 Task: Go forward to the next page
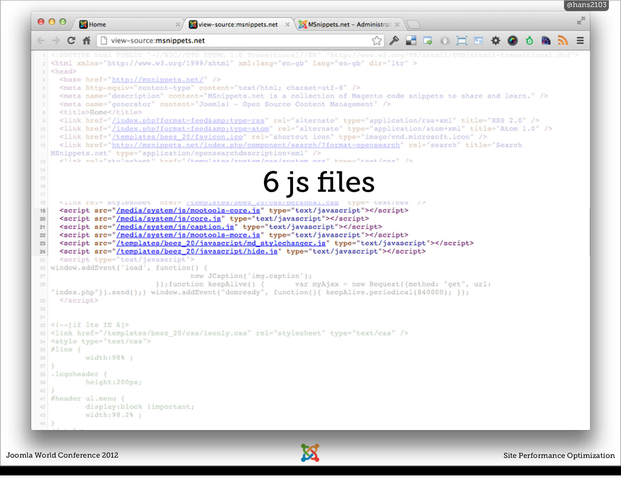pos(56,40)
